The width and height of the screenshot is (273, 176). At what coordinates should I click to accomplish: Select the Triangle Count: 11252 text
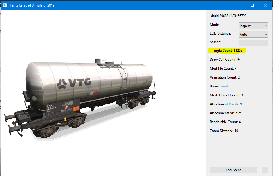coord(226,51)
